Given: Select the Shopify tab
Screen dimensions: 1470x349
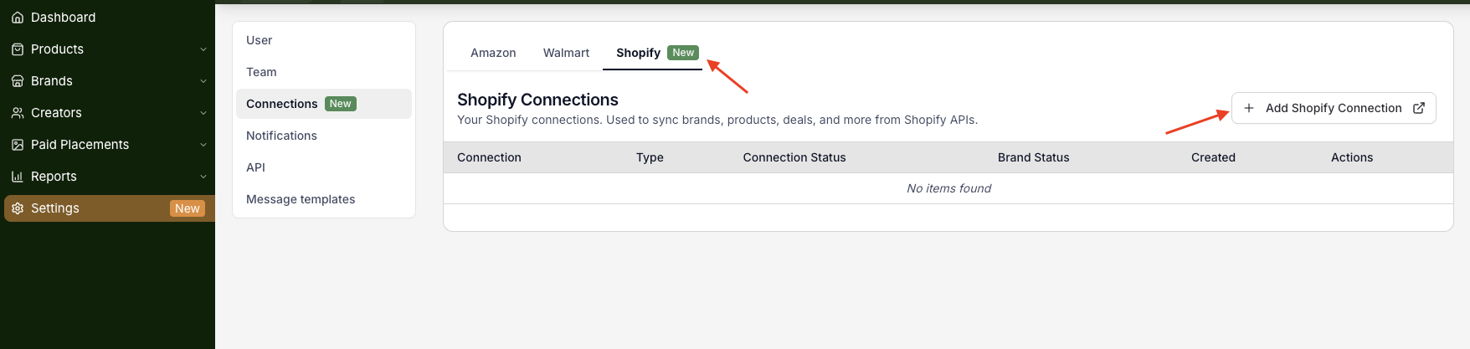Looking at the screenshot, I should pyautogui.click(x=639, y=53).
